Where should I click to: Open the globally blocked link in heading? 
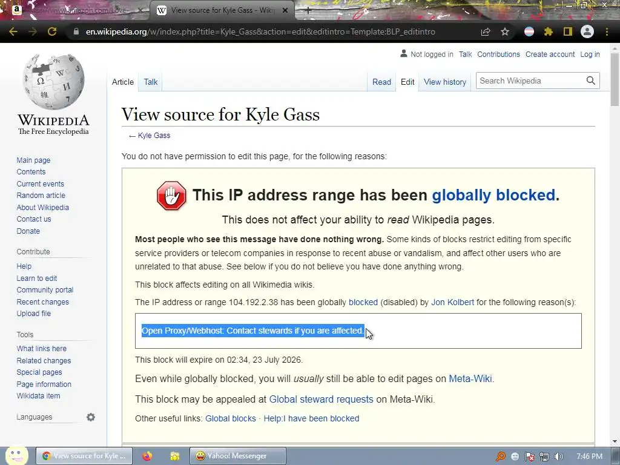[493, 195]
